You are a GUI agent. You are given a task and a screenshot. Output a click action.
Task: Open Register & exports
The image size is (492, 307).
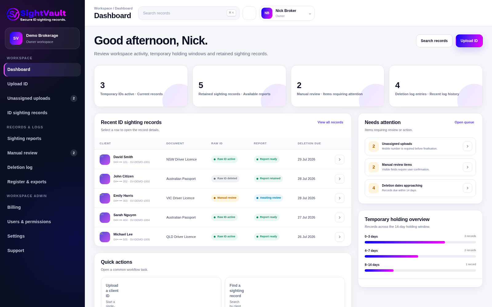tap(42, 182)
